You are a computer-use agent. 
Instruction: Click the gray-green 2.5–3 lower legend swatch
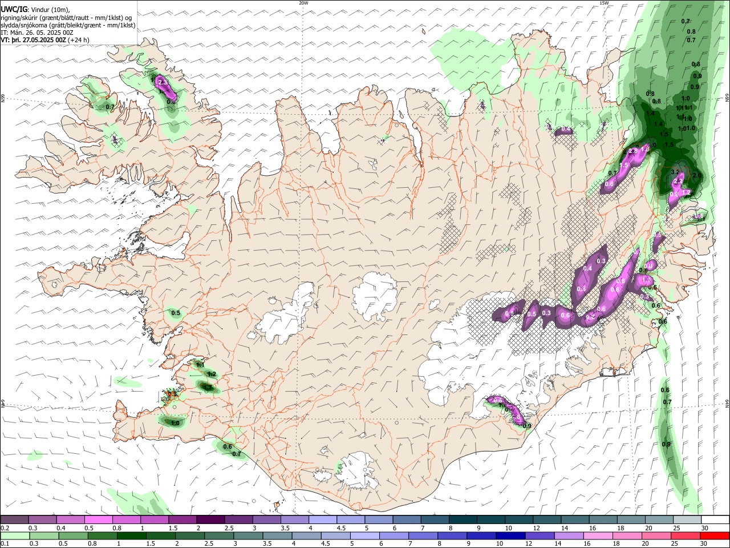coord(219,536)
